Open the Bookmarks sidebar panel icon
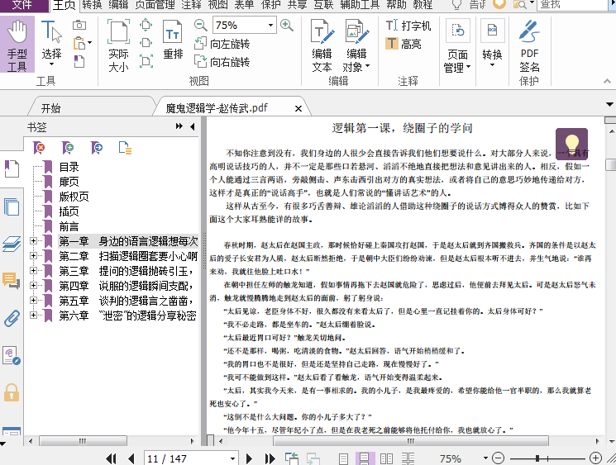This screenshot has width=616, height=465. point(12,168)
